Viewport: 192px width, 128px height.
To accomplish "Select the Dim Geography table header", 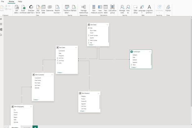I will coord(22,107).
